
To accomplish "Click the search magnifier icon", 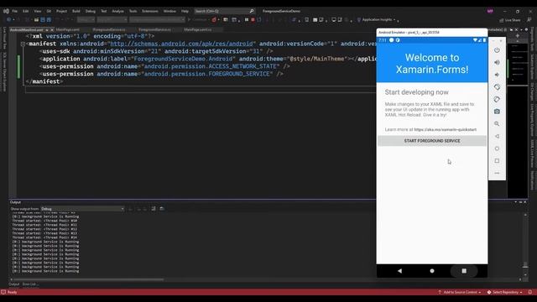I will tap(252, 11).
